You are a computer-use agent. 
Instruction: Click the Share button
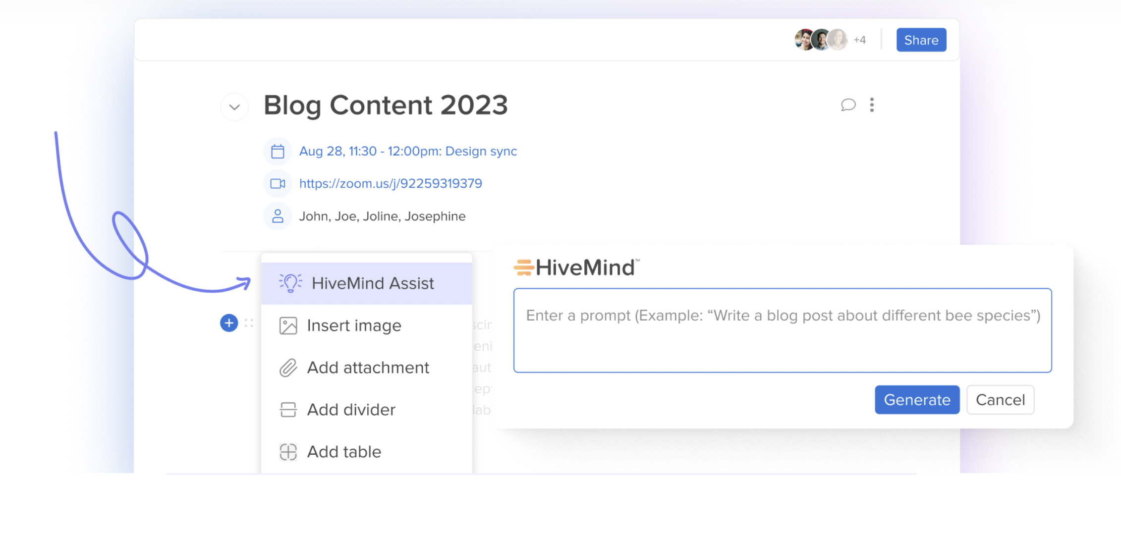[x=921, y=40]
